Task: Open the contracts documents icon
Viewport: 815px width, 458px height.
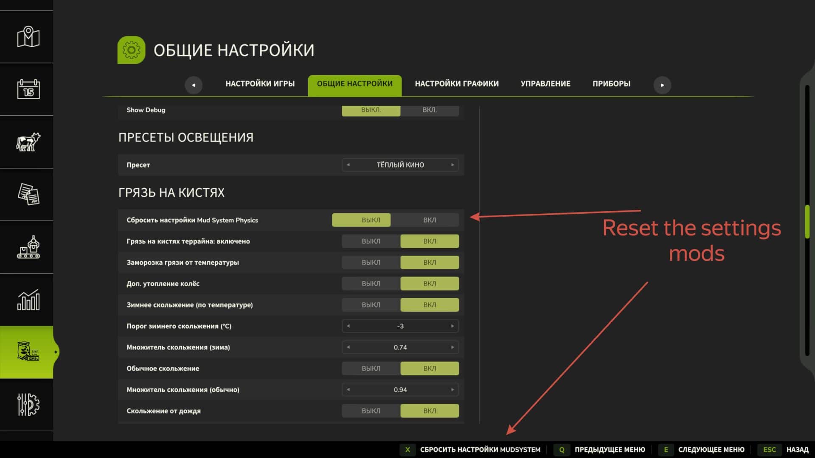Action: click(x=28, y=195)
